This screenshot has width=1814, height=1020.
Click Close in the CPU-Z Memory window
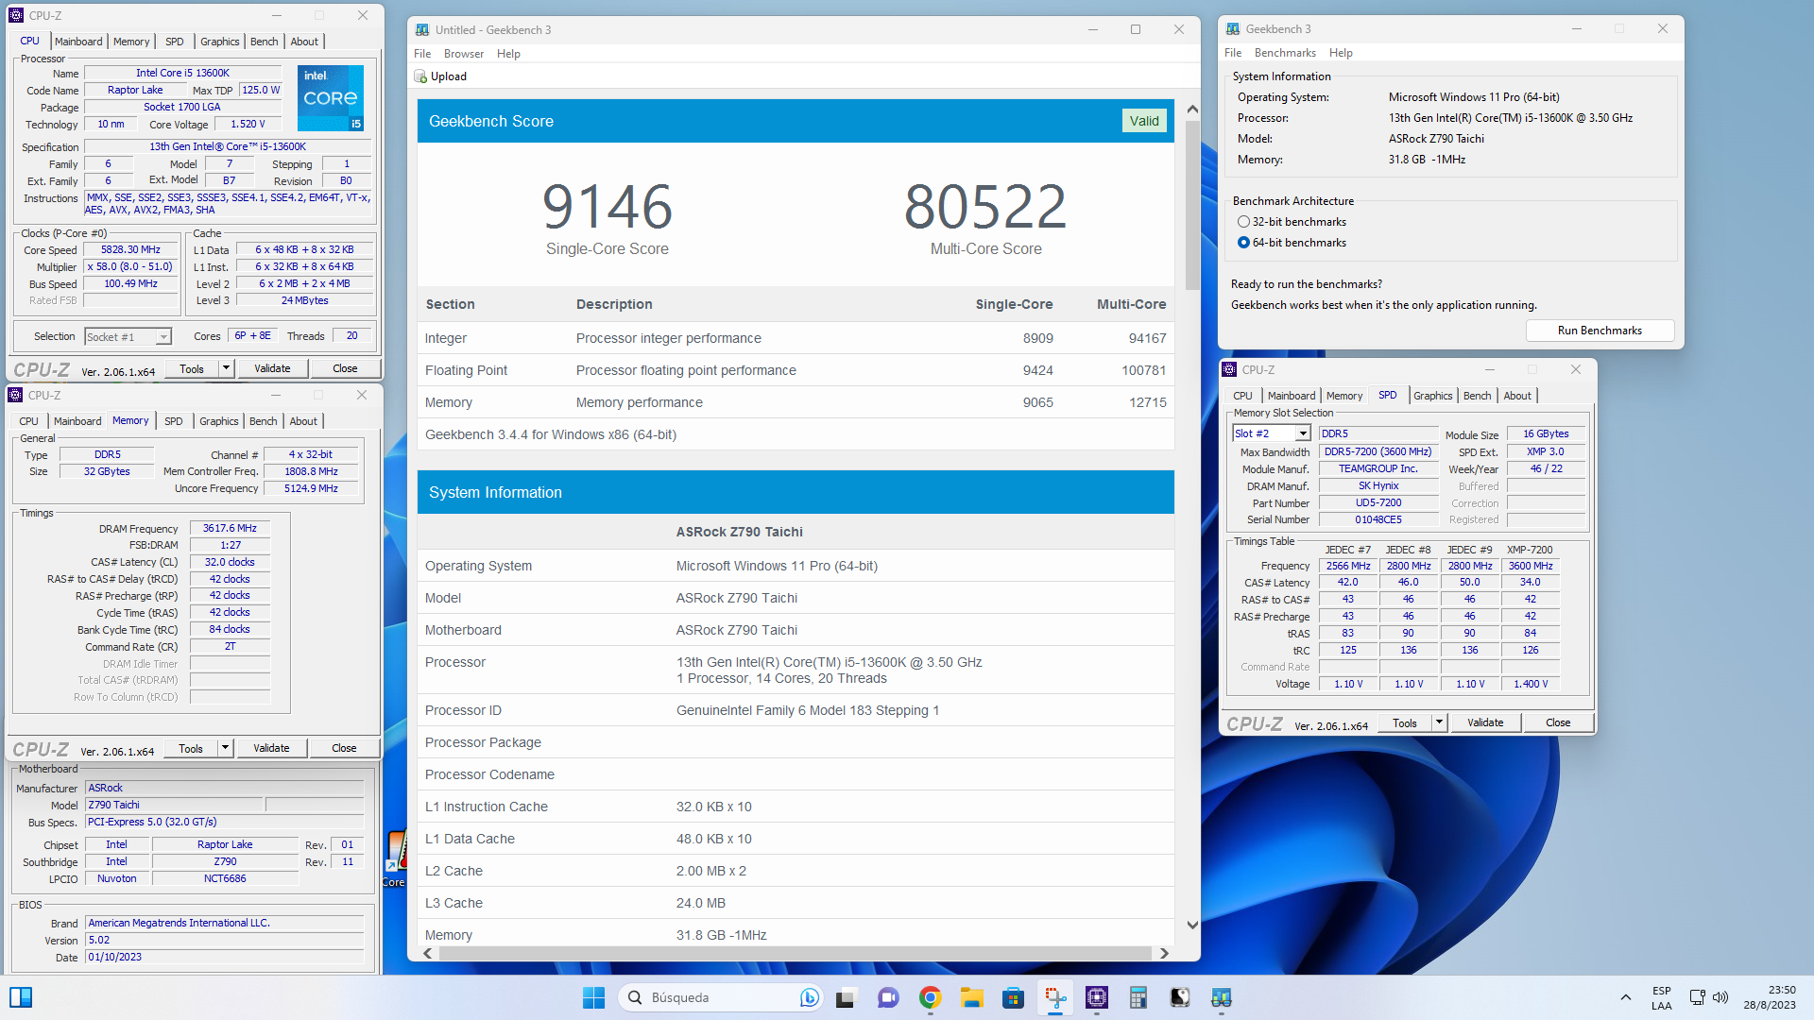click(344, 748)
